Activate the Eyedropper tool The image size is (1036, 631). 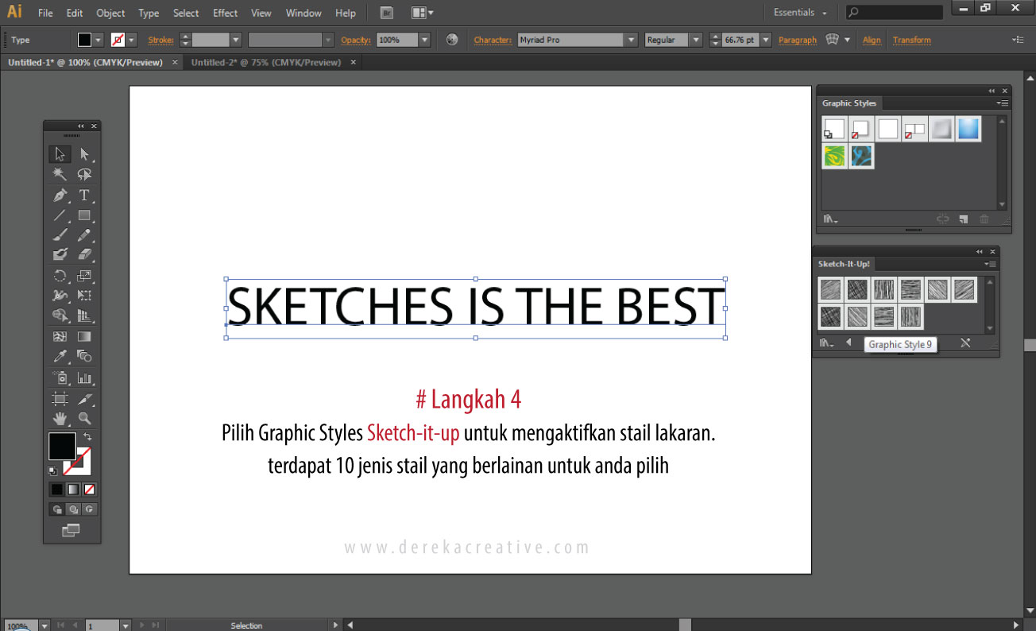pyautogui.click(x=60, y=357)
